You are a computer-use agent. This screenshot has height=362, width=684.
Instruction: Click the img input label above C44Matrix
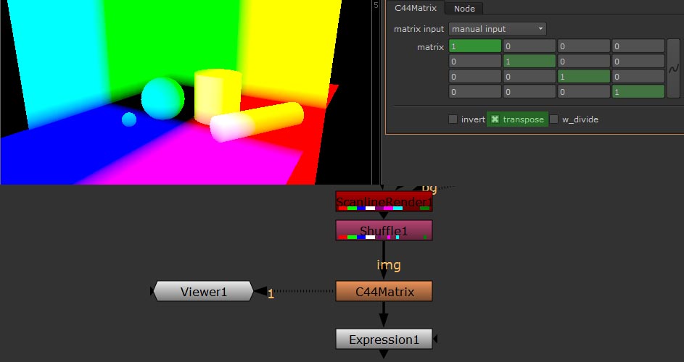click(x=389, y=265)
